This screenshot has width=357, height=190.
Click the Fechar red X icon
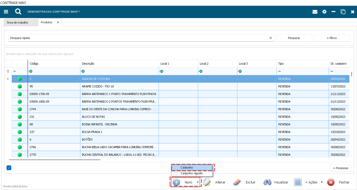click(331, 182)
